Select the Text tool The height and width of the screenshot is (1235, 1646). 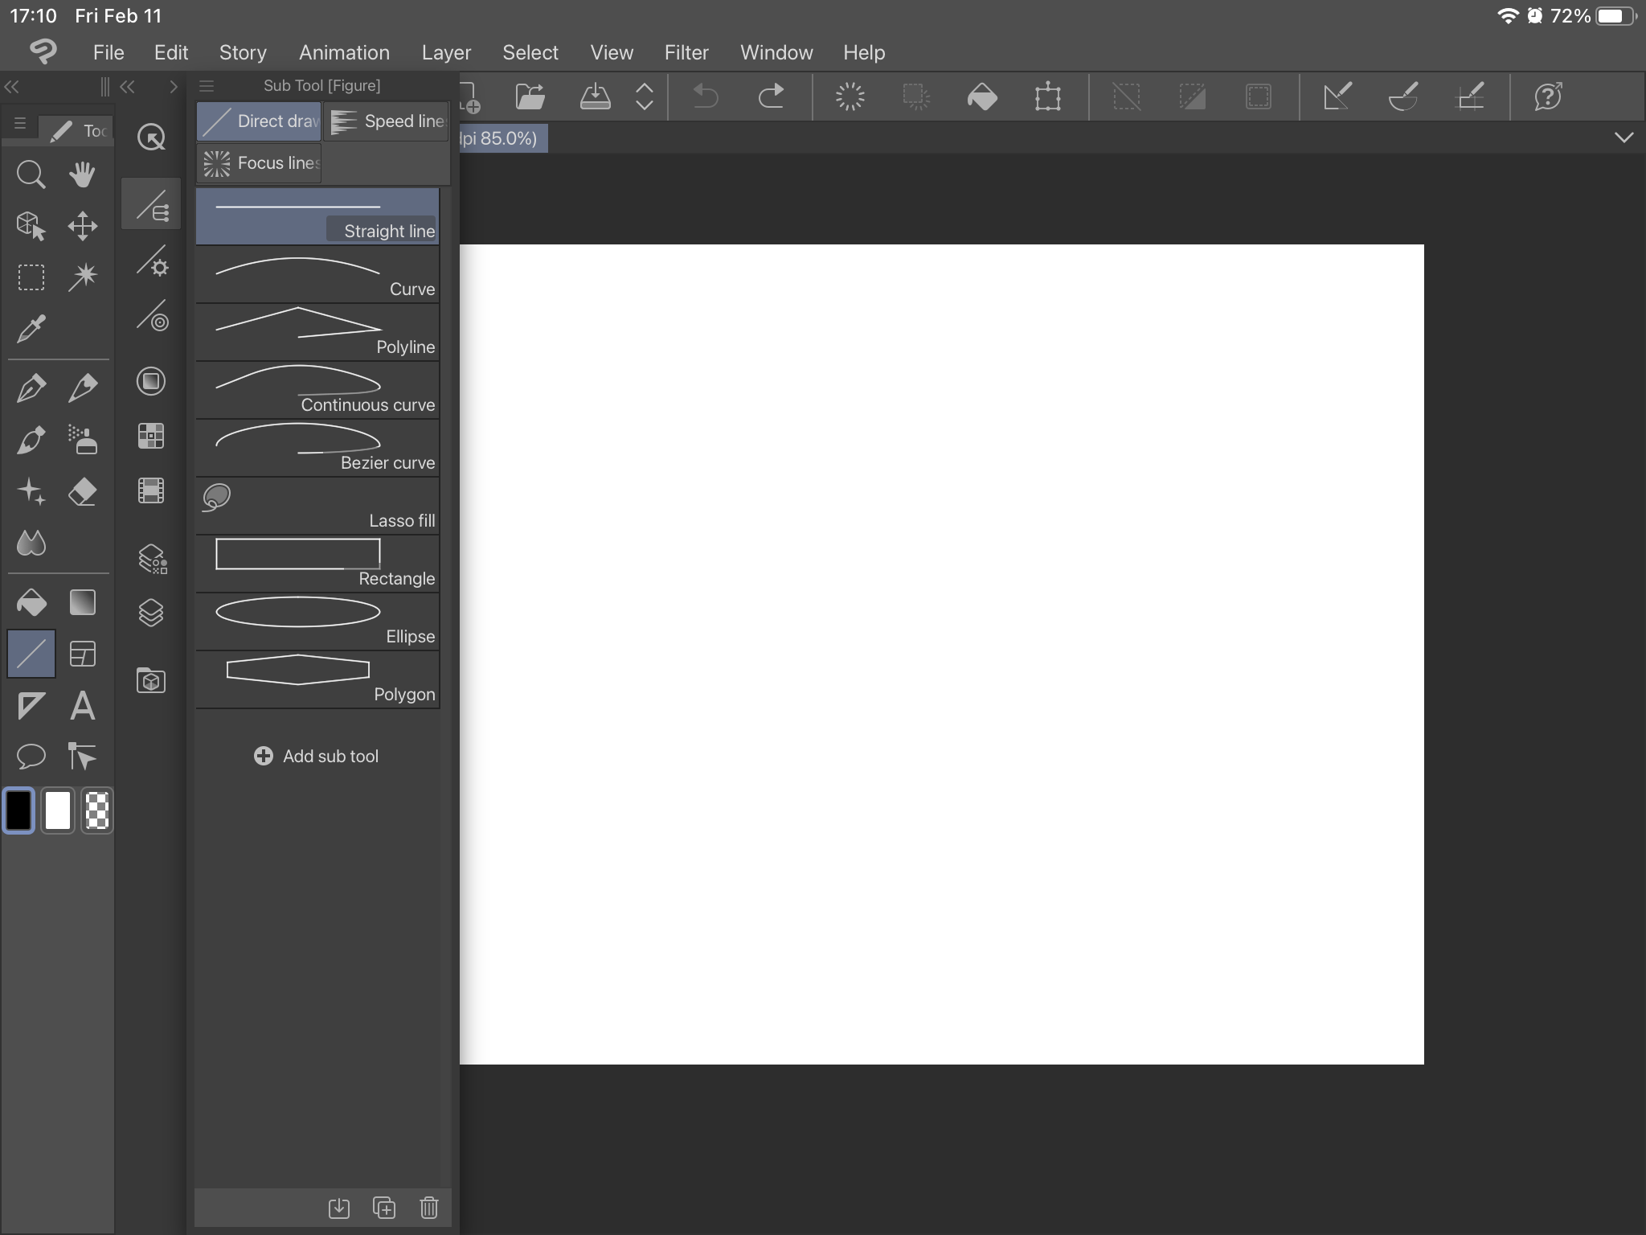82,706
